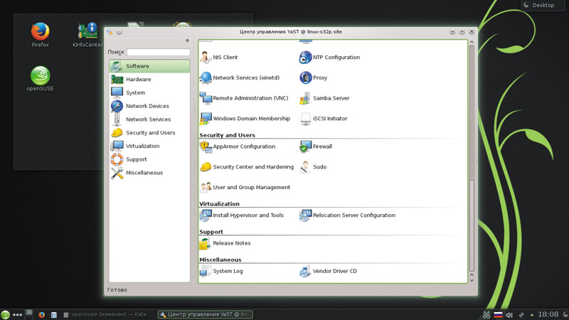The height and width of the screenshot is (320, 569).
Task: Open the System Log module
Action: [221, 271]
